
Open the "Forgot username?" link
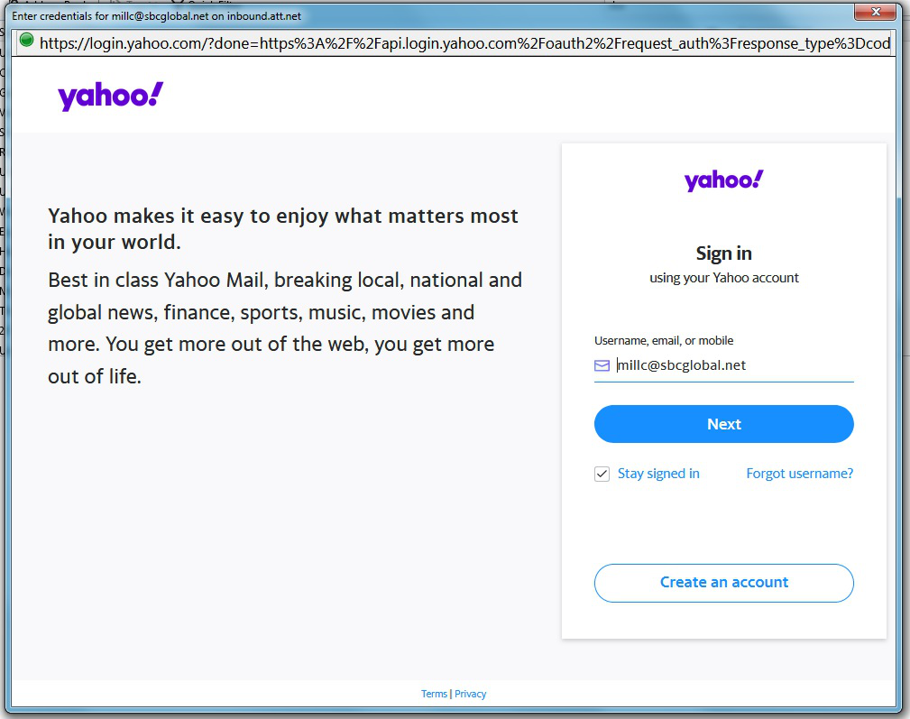799,473
